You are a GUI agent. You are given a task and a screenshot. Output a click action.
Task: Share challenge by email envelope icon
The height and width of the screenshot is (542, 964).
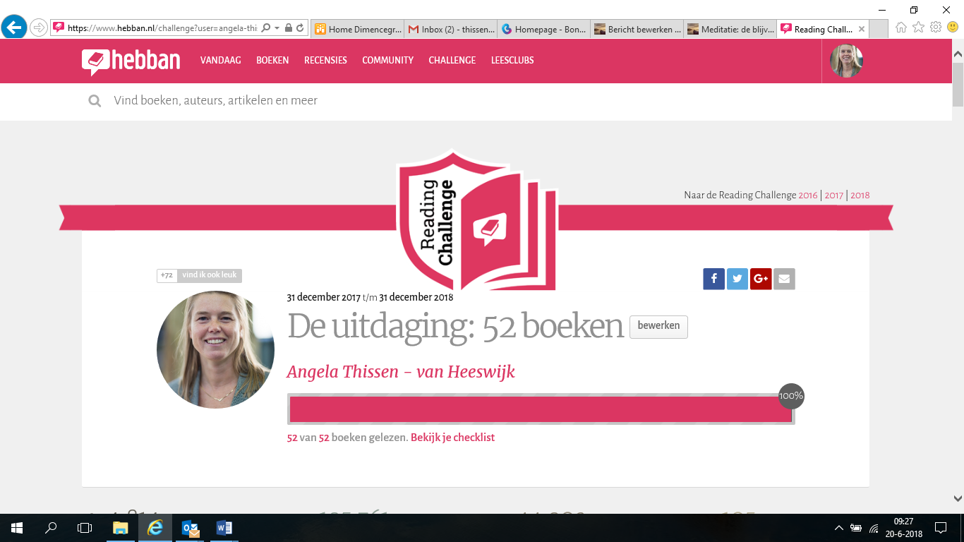point(784,279)
